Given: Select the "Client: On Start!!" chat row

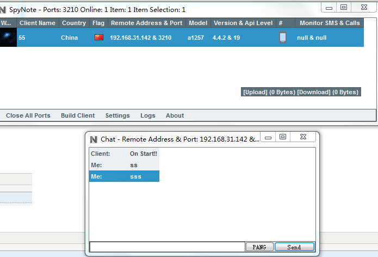Looking at the screenshot, I should 124,154.
